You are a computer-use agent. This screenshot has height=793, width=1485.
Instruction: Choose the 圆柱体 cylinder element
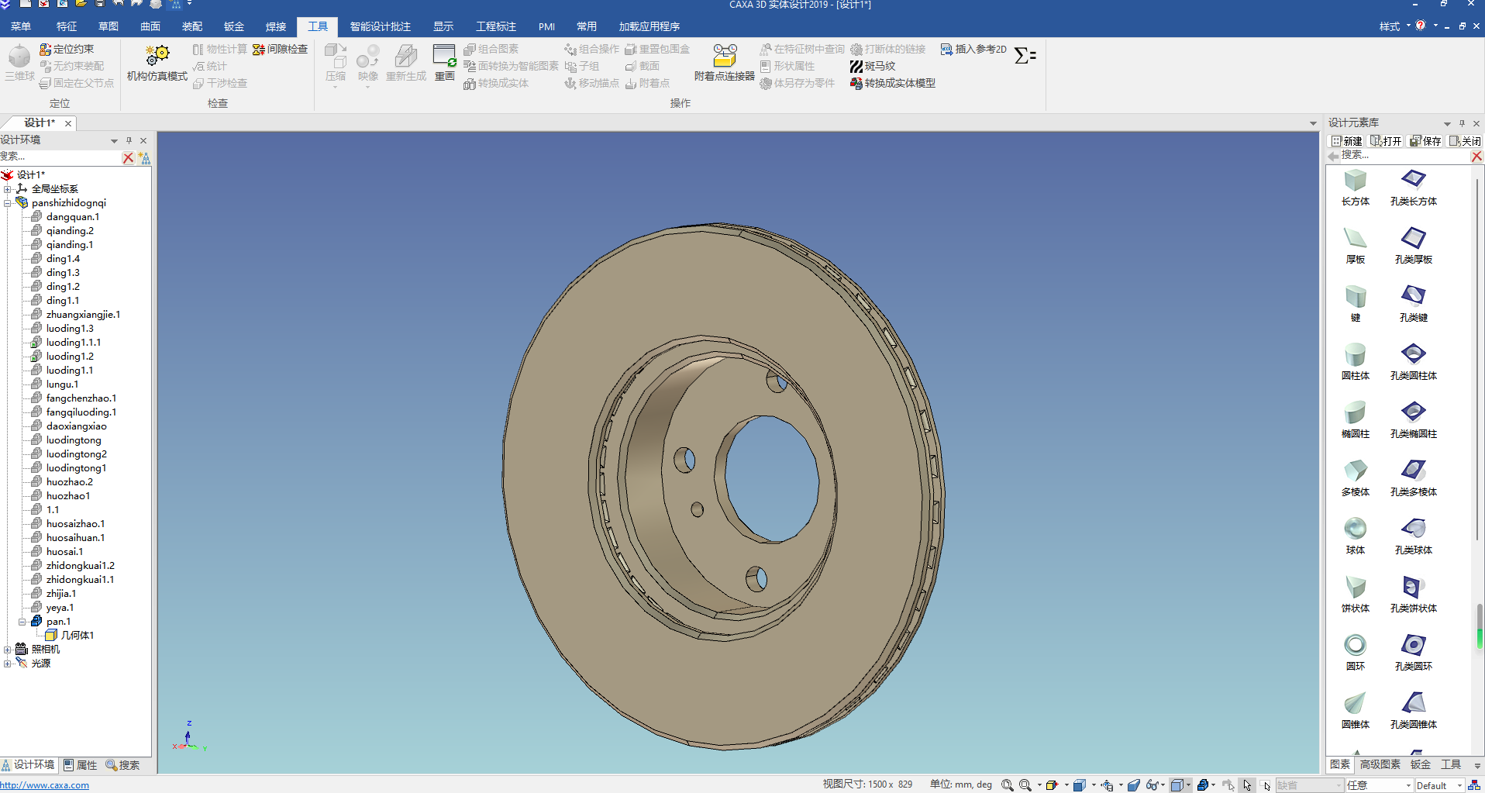(x=1356, y=362)
